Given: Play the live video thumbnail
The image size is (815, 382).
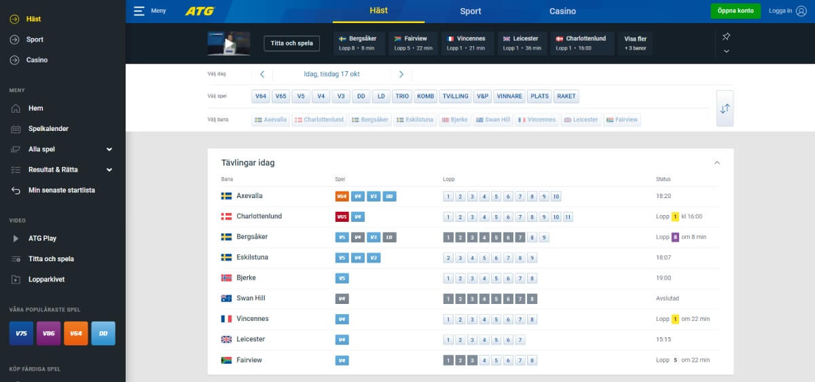Looking at the screenshot, I should [x=229, y=43].
